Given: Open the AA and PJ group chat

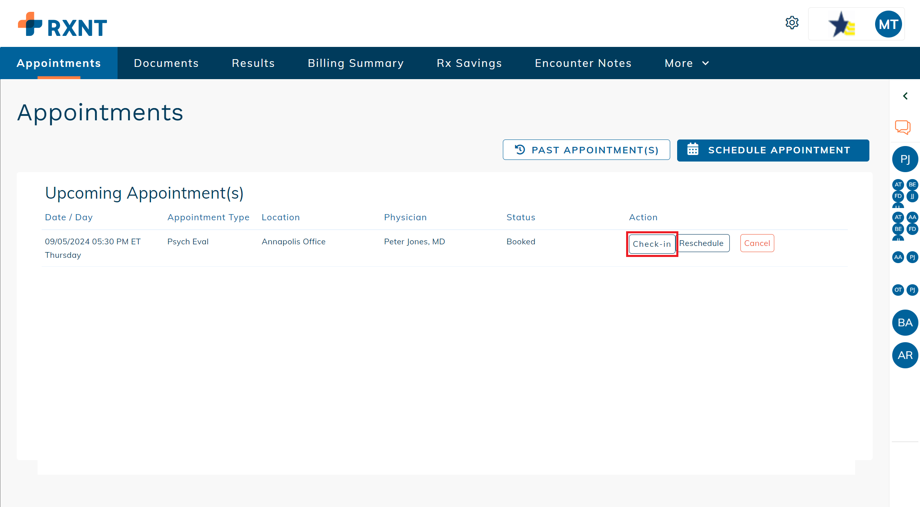Looking at the screenshot, I should pos(905,257).
